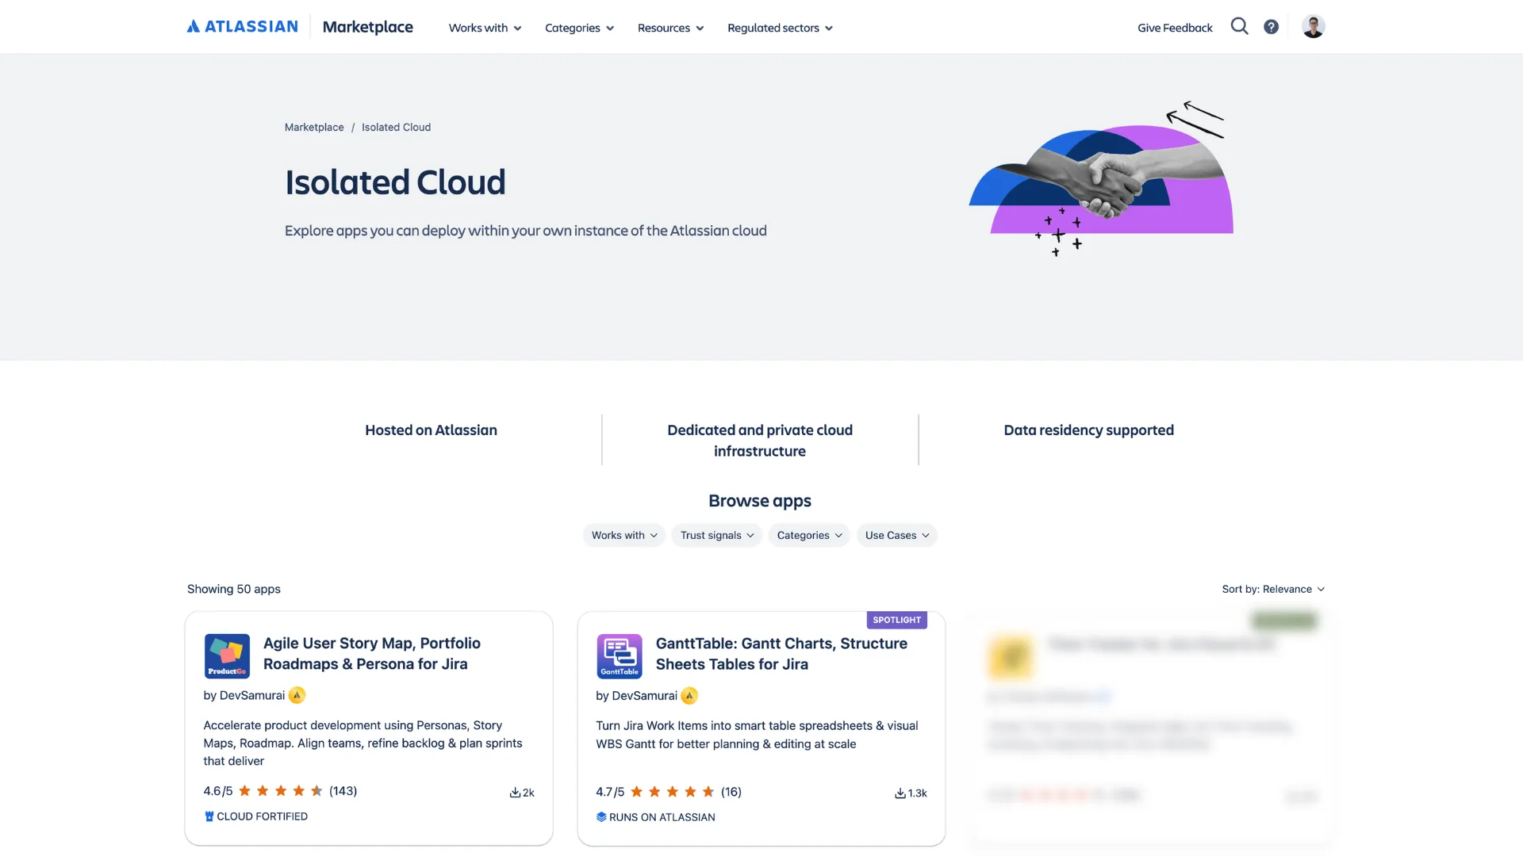Image resolution: width=1523 pixels, height=856 pixels.
Task: Click the Runs on Atlassian icon
Action: 601,817
